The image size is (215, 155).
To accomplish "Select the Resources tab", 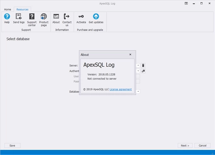I will tap(22, 9).
